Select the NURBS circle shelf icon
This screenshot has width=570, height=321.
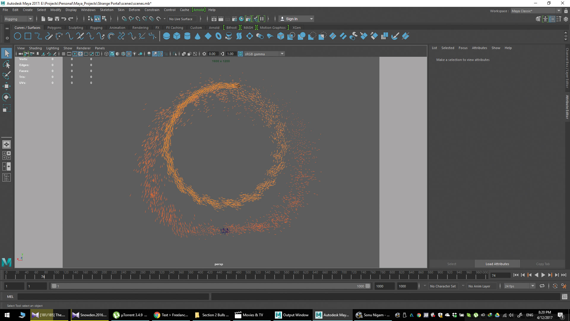[18, 36]
